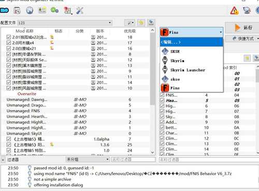Open the install mod from archive icon
Viewport: 259px width, 191px height.
tap(17, 10)
